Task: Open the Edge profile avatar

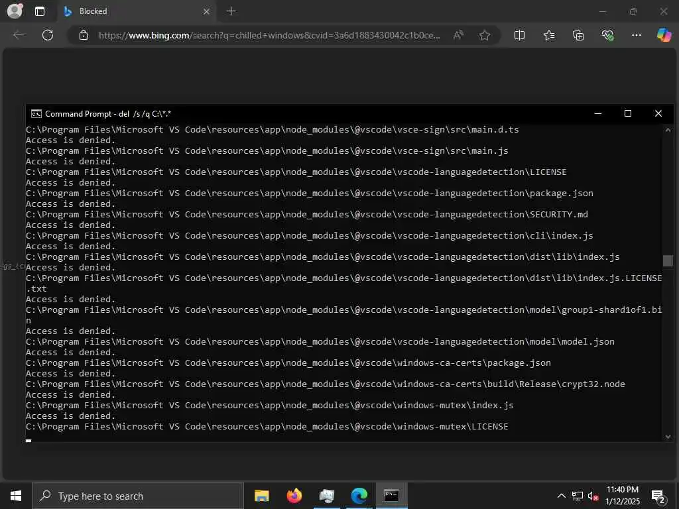Action: point(15,11)
